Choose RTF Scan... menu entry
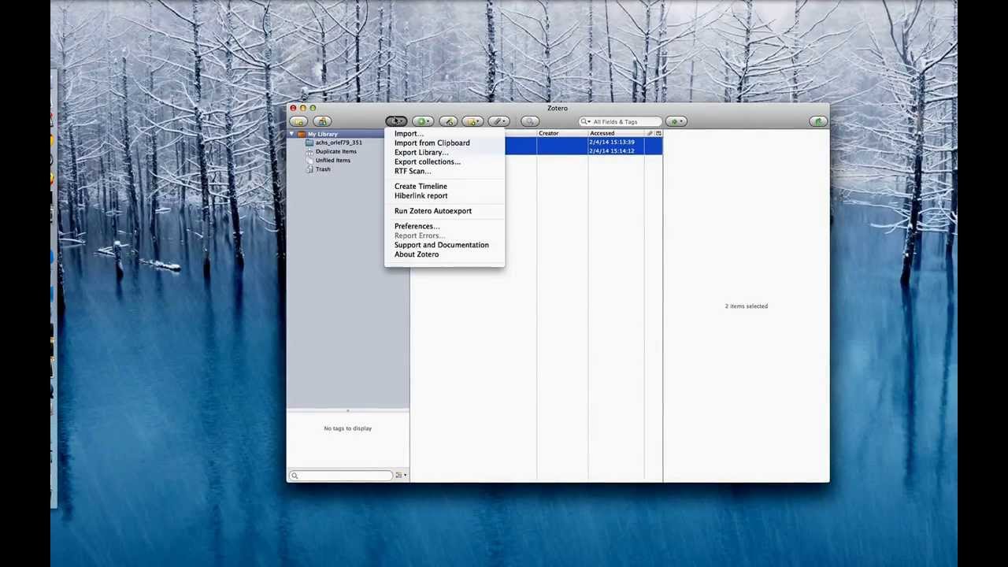Image resolution: width=1008 pixels, height=567 pixels. (x=444, y=172)
